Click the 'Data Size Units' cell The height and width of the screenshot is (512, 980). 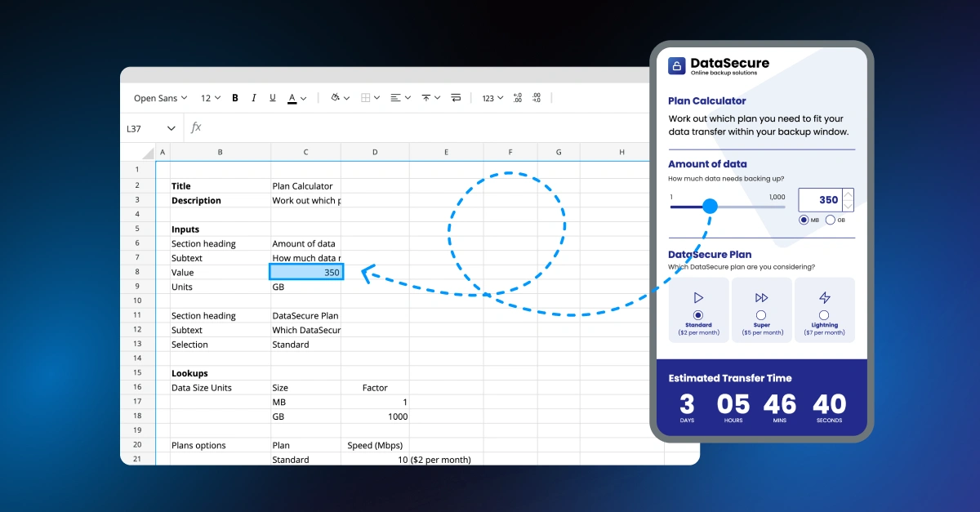coord(220,388)
